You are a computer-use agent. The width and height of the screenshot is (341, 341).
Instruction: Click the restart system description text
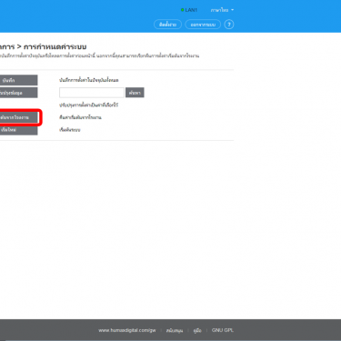click(x=70, y=130)
